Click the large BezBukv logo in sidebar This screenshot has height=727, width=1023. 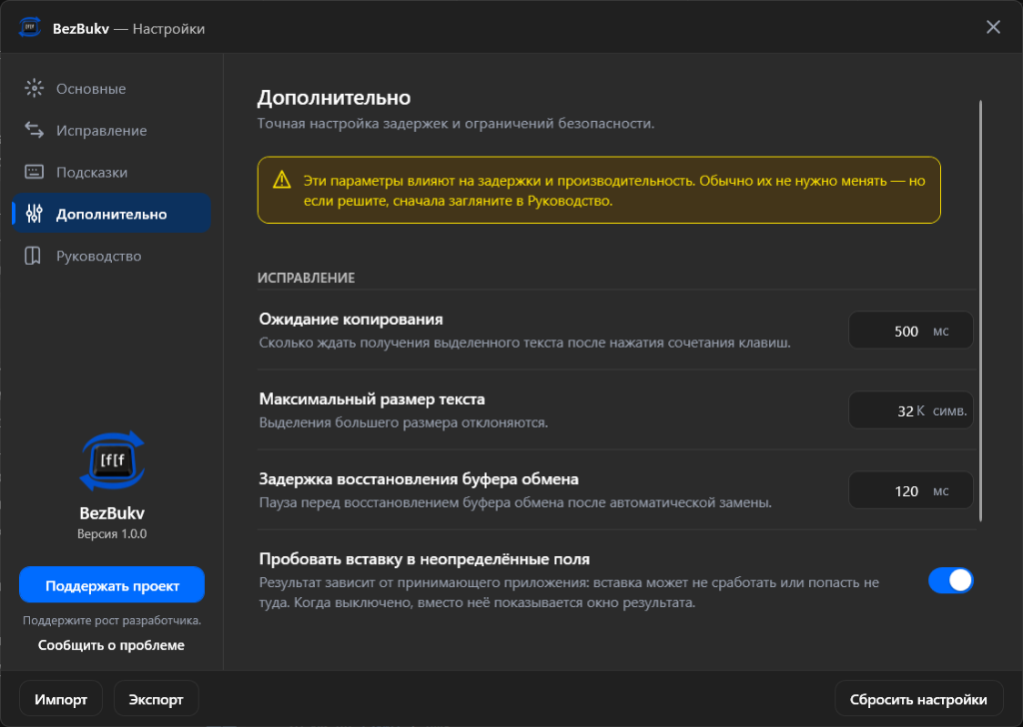point(112,461)
